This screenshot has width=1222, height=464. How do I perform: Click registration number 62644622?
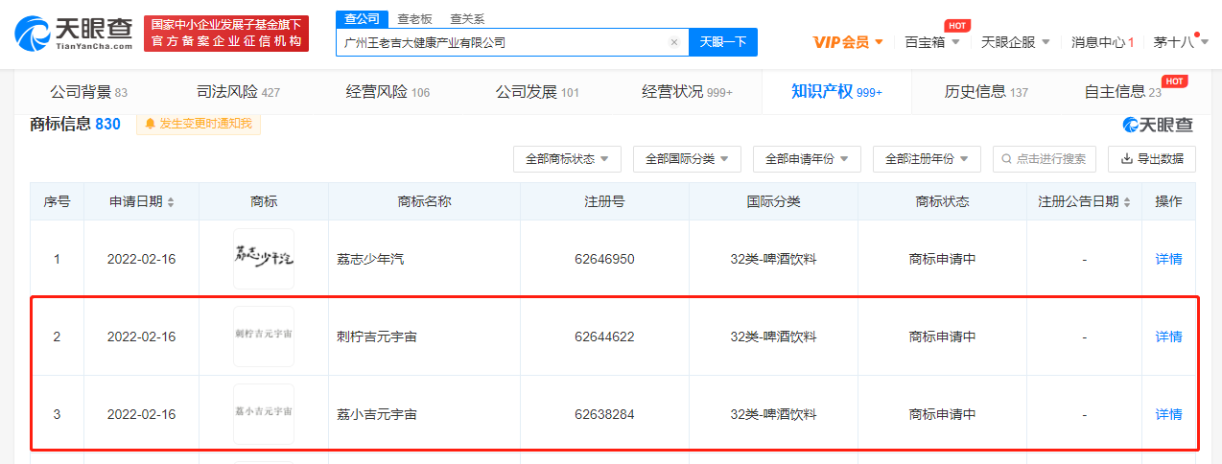point(604,336)
